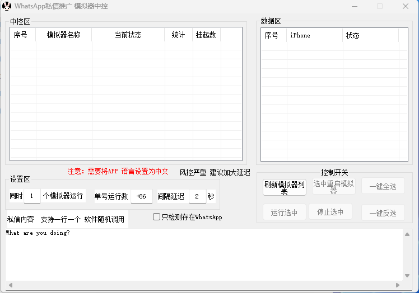Click the 一键反选 button

click(x=383, y=212)
